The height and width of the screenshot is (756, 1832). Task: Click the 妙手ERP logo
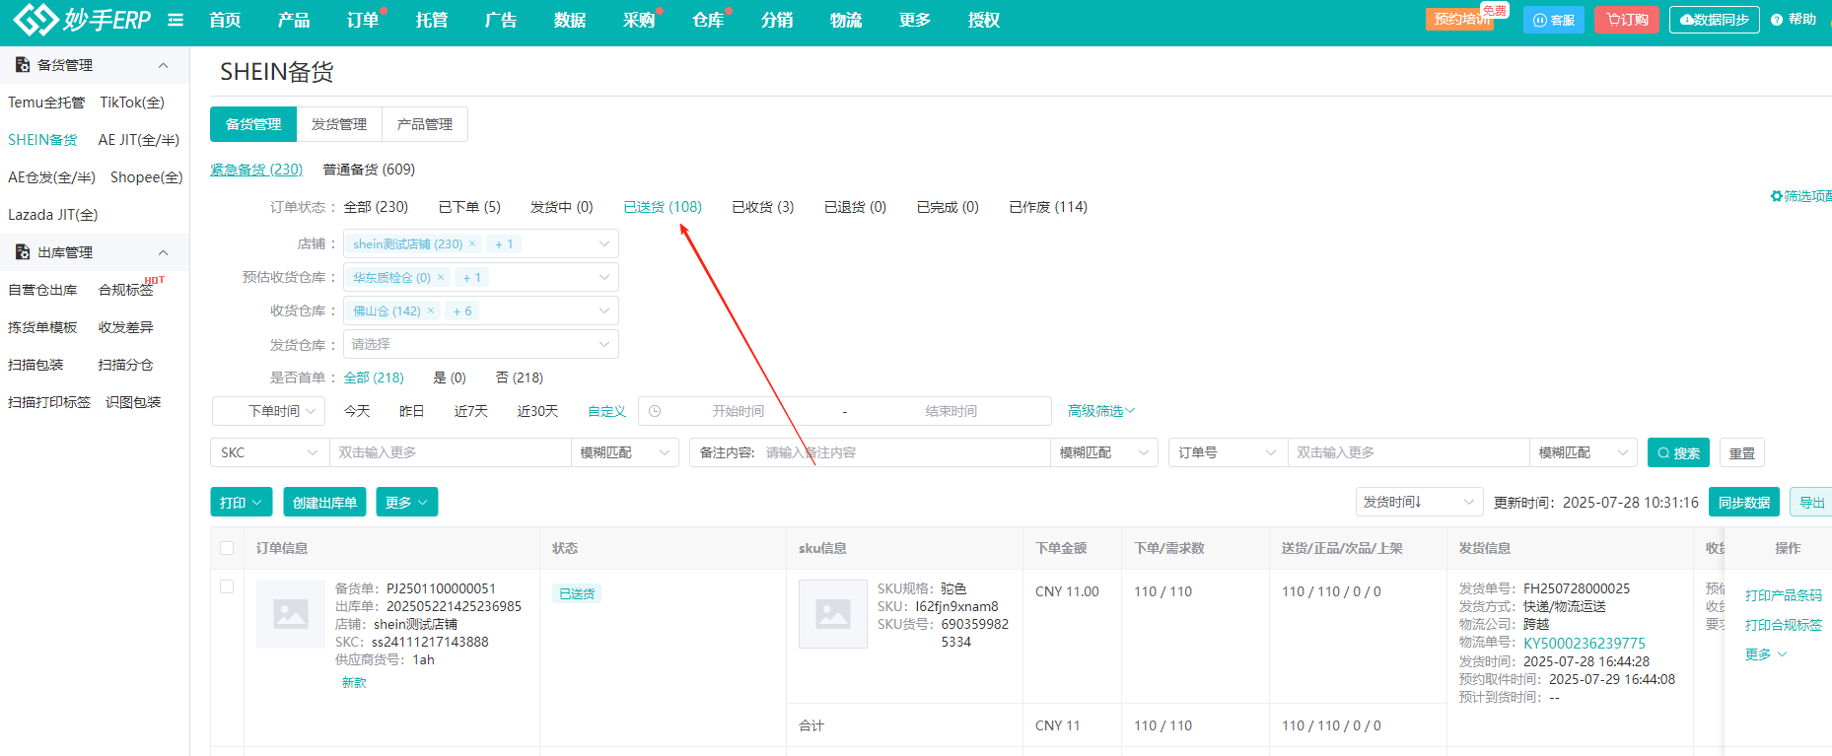click(x=81, y=19)
